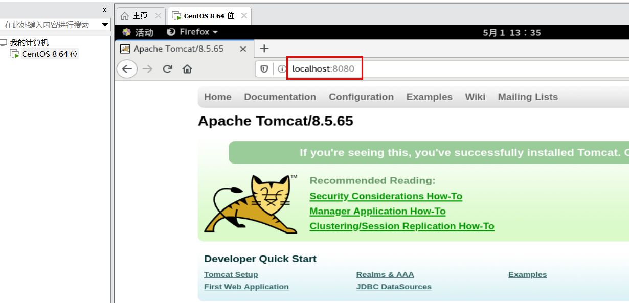Select 我的计算机 in the library tree
The image size is (629, 303).
pyautogui.click(x=29, y=43)
